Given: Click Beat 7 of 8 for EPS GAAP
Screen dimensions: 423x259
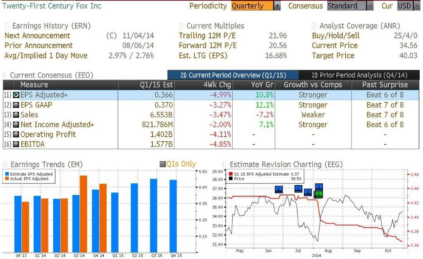Looking at the screenshot, I should tap(385, 105).
